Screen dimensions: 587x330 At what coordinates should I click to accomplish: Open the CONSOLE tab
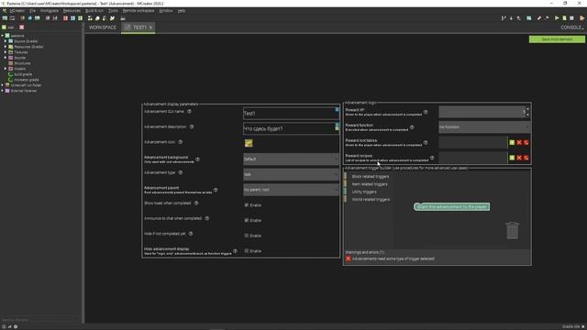[571, 27]
